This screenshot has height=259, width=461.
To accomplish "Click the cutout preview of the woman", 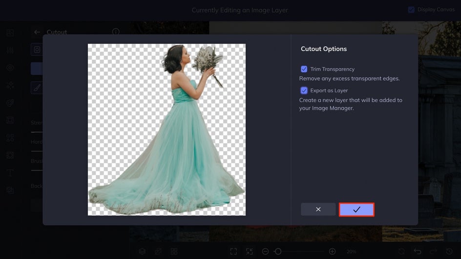I will (167, 129).
